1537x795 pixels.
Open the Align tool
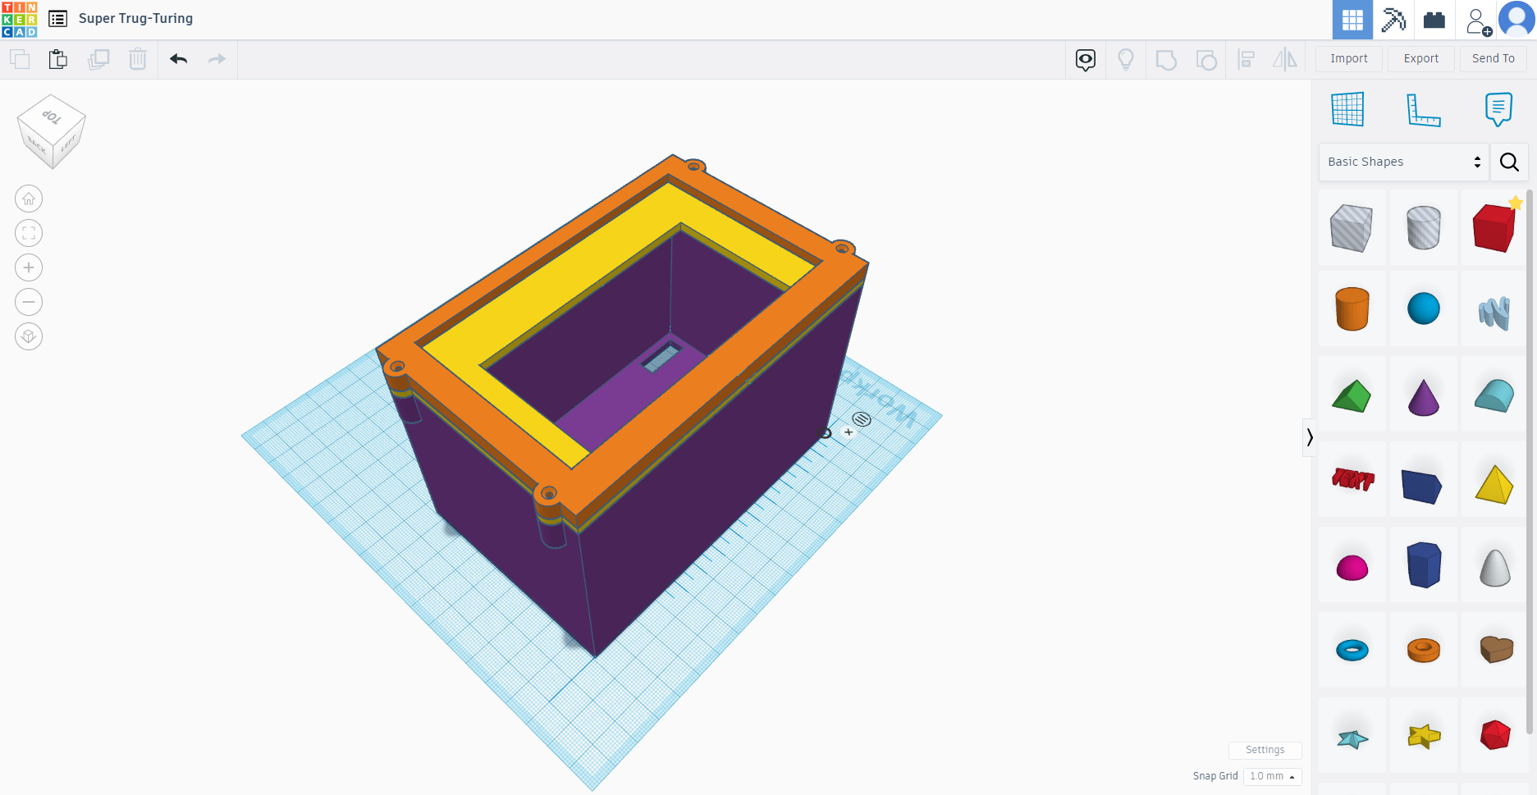point(1246,59)
